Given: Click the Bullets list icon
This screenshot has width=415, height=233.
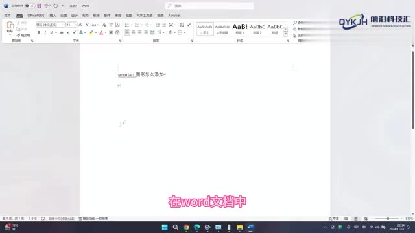Looking at the screenshot, I should click(127, 25).
